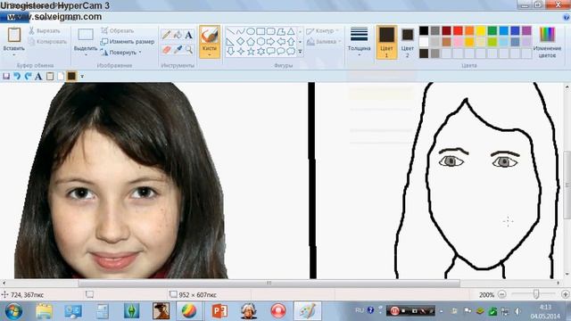This screenshot has width=571, height=321.
Task: Activate the Цвет 2 background color button
Action: tap(408, 43)
